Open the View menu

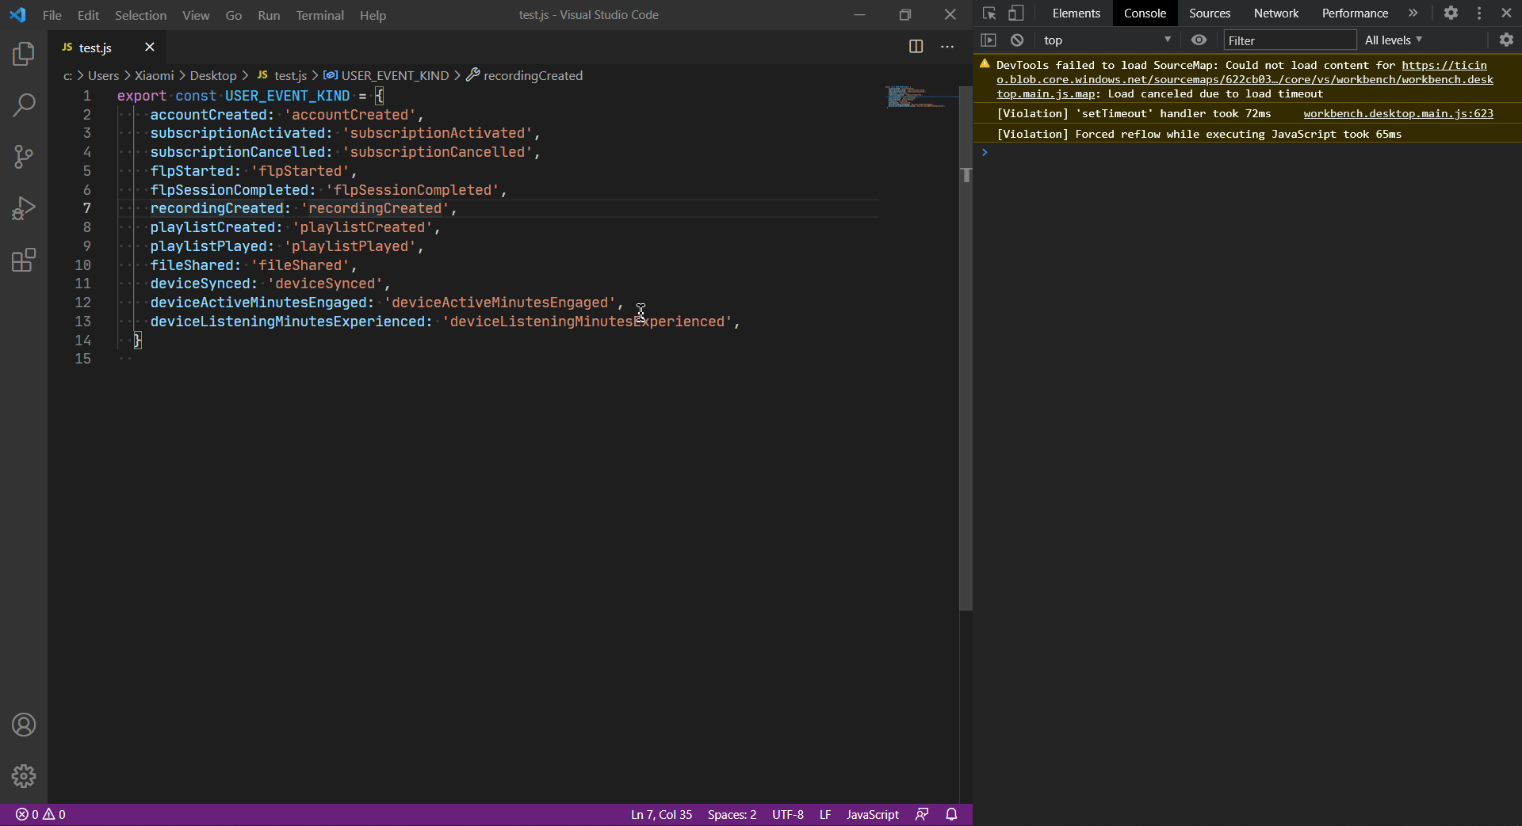point(196,15)
